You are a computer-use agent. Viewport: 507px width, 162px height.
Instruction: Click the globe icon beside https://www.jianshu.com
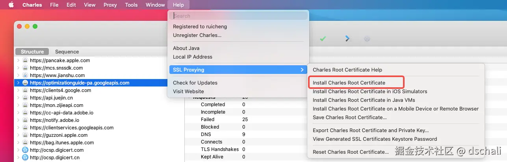coord(25,75)
